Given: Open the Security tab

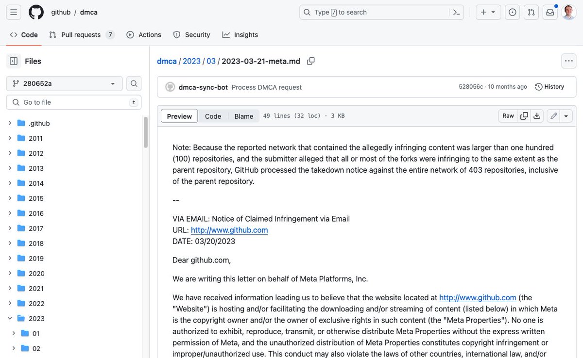Looking at the screenshot, I should 192,35.
